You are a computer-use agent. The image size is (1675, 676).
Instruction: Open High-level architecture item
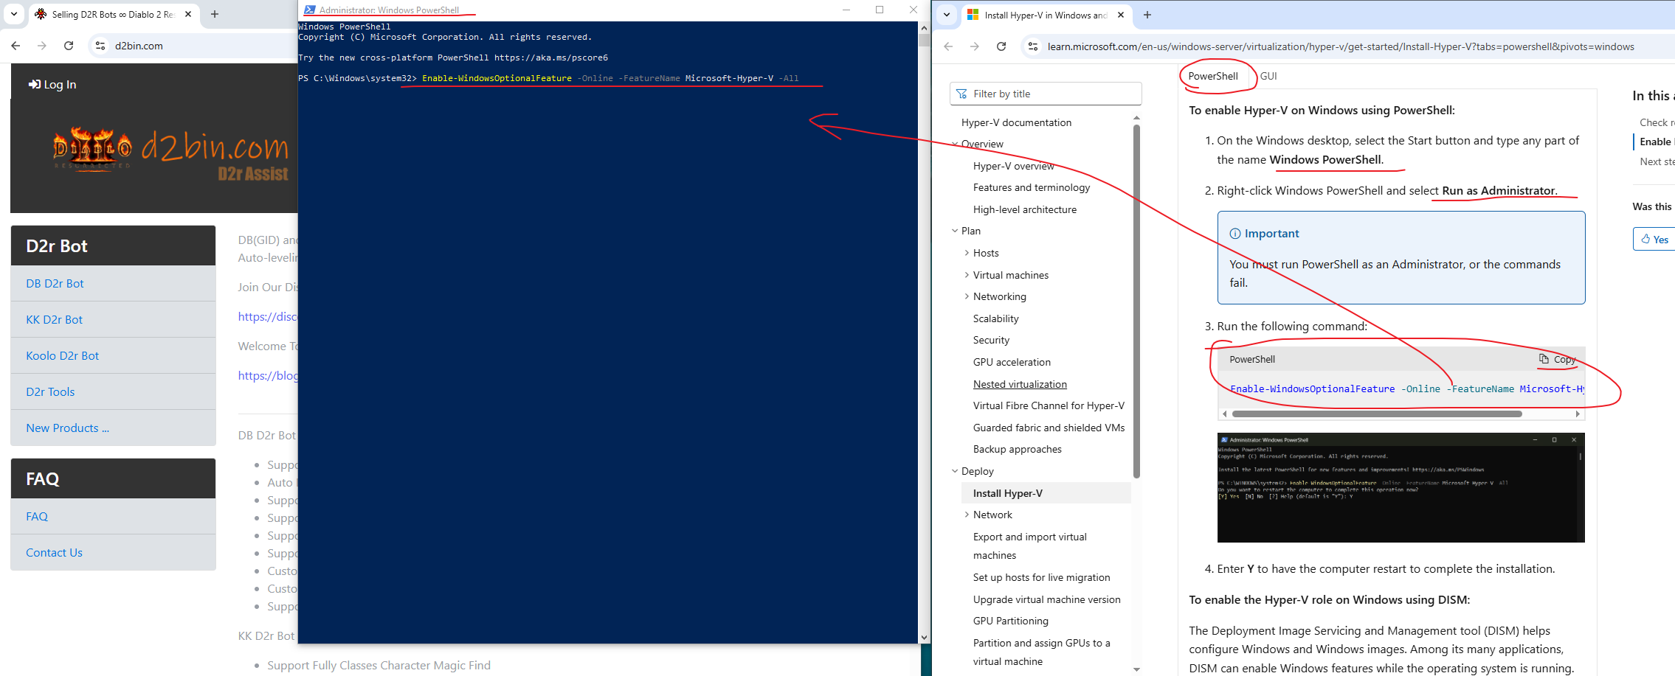(x=1024, y=209)
